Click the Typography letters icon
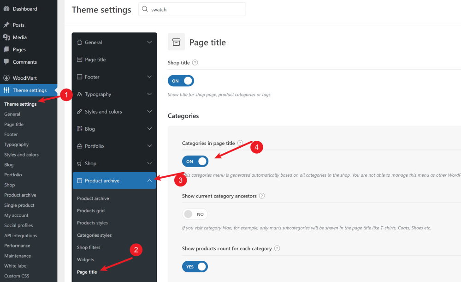 (x=79, y=94)
